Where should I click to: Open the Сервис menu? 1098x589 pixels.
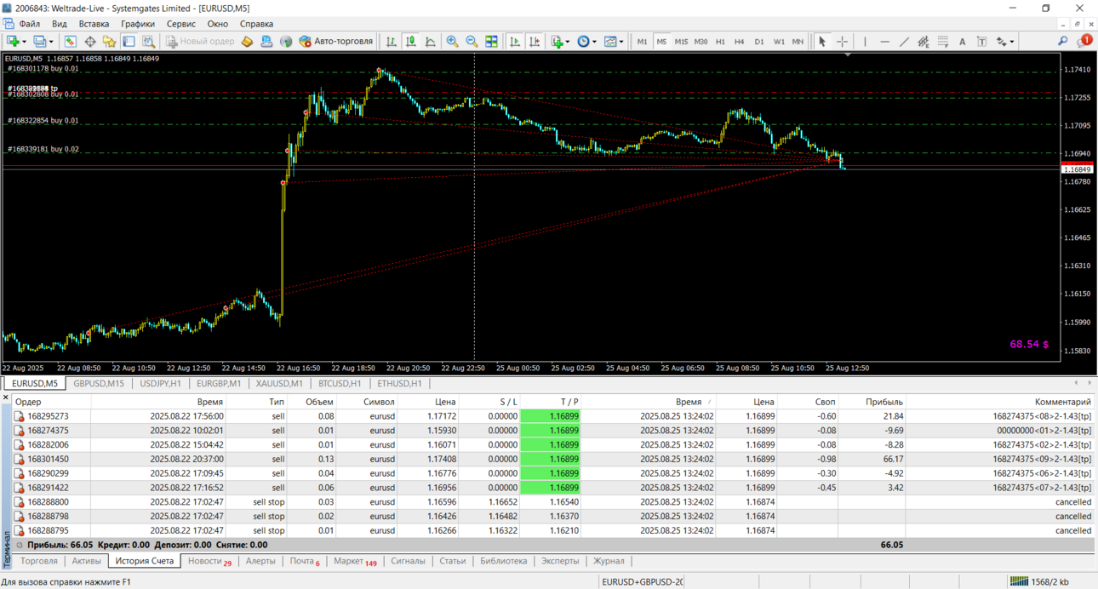180,24
